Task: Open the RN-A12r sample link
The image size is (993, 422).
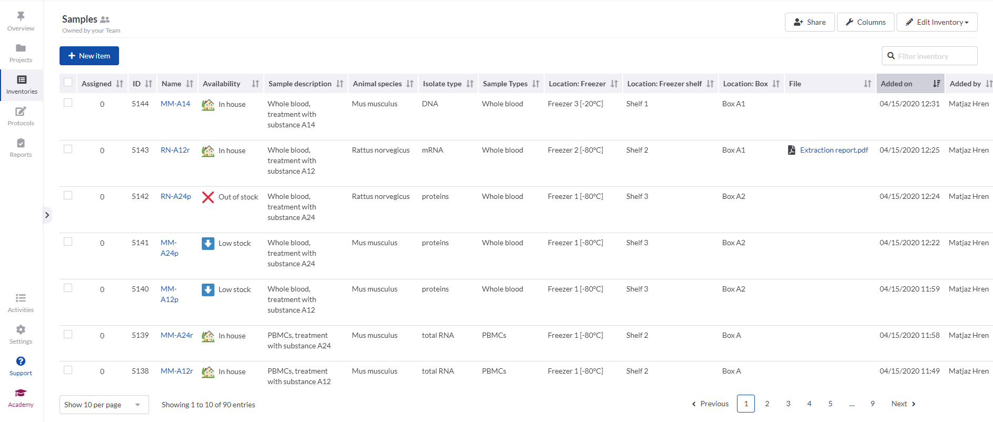Action: [x=175, y=150]
